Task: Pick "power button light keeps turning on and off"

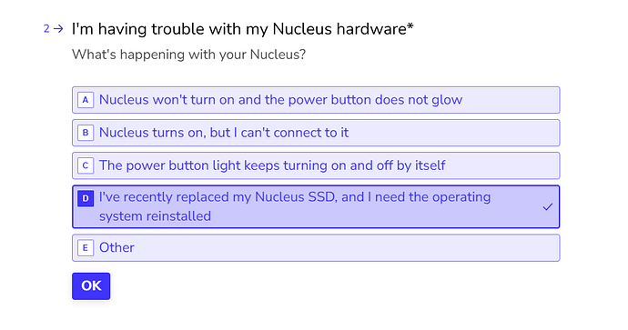Action: pyautogui.click(x=316, y=165)
